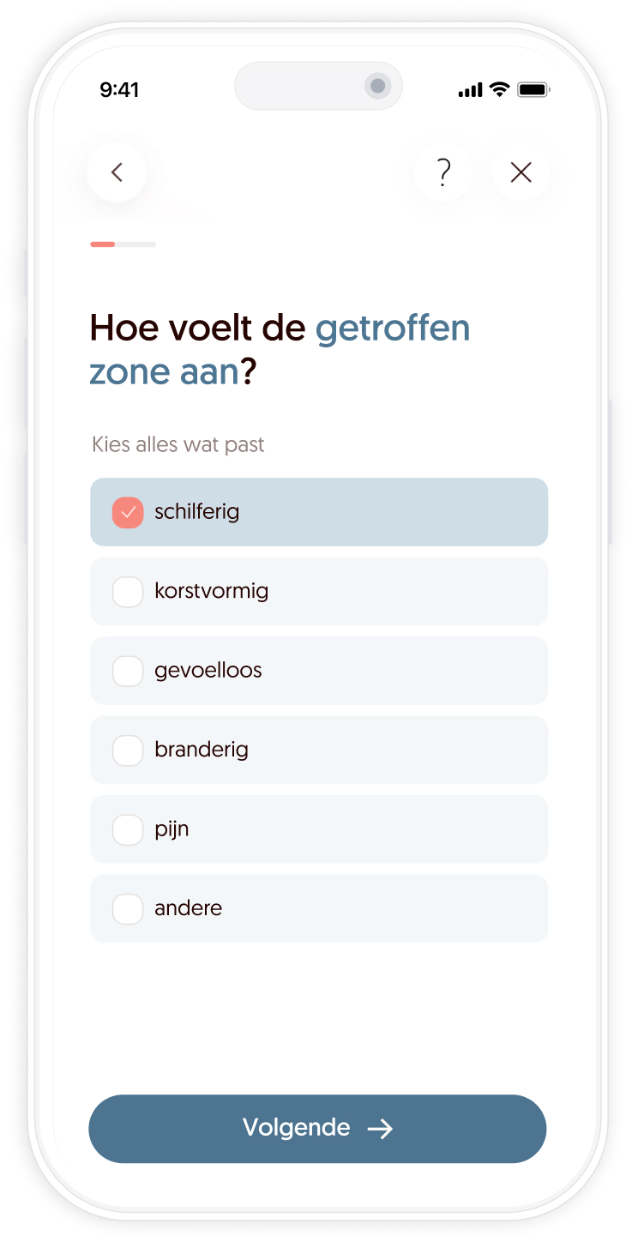
Task: Check the gevoelloos checkbox
Action: tap(128, 671)
